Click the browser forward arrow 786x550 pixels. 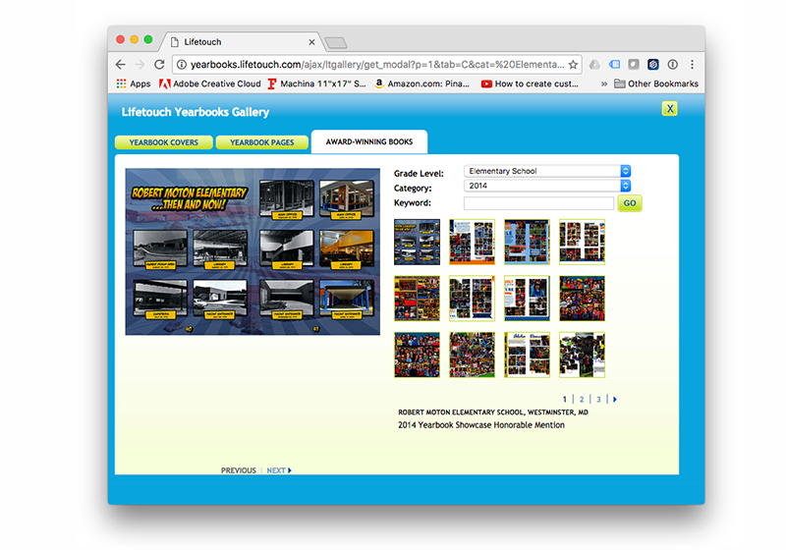[x=140, y=65]
